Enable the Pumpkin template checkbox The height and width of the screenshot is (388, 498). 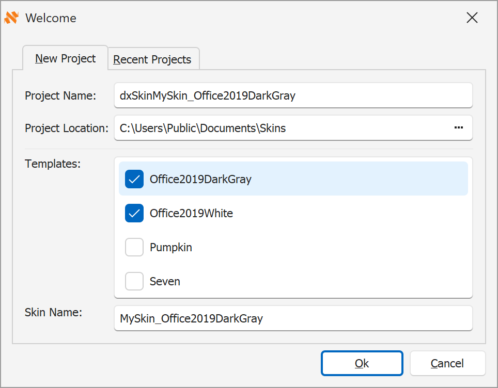pyautogui.click(x=134, y=247)
